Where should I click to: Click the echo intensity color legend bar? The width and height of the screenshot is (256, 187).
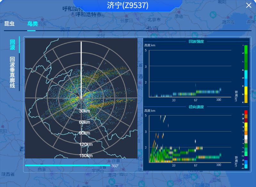(246, 74)
